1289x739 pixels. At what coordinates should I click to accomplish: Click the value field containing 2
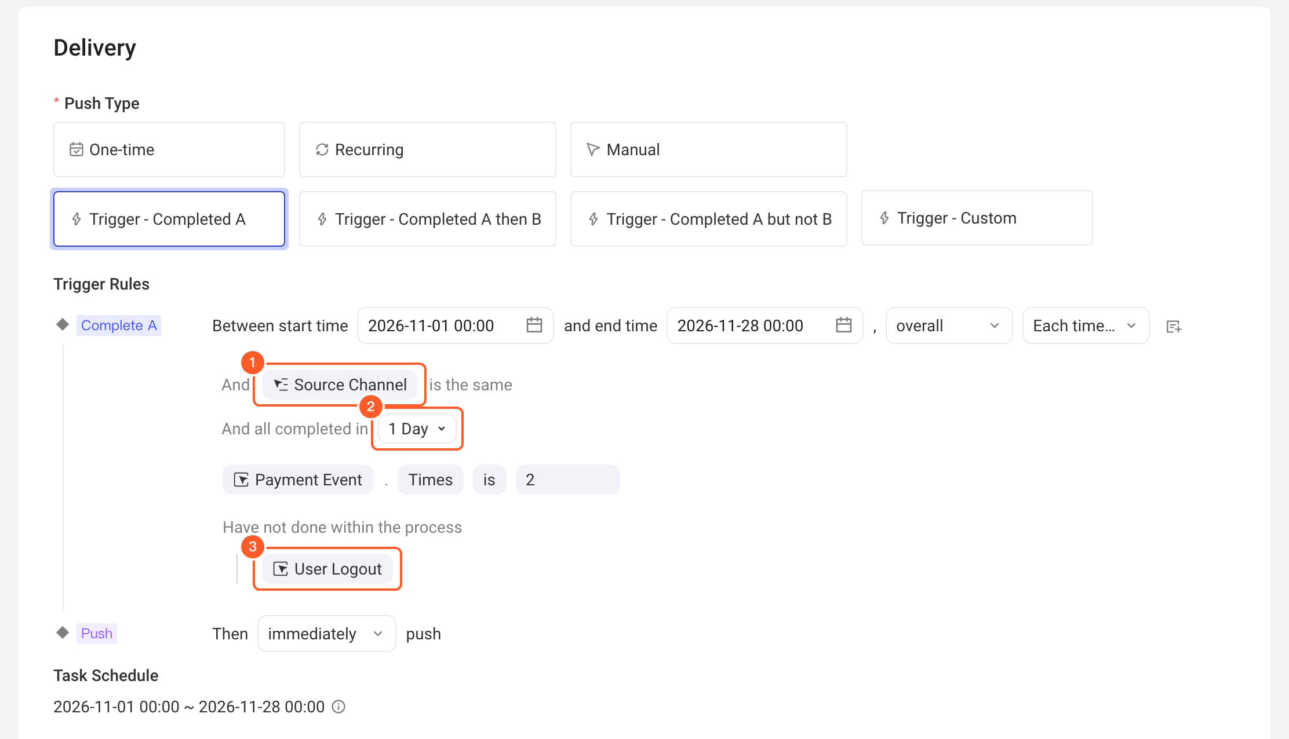pos(567,480)
